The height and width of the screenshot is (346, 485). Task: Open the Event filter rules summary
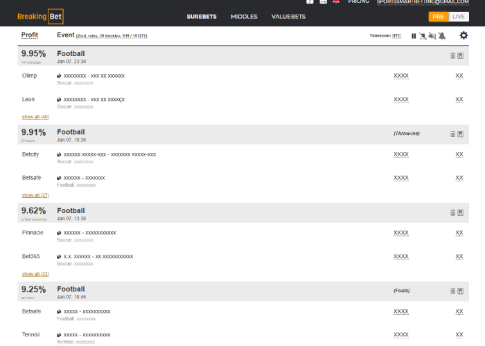point(112,36)
